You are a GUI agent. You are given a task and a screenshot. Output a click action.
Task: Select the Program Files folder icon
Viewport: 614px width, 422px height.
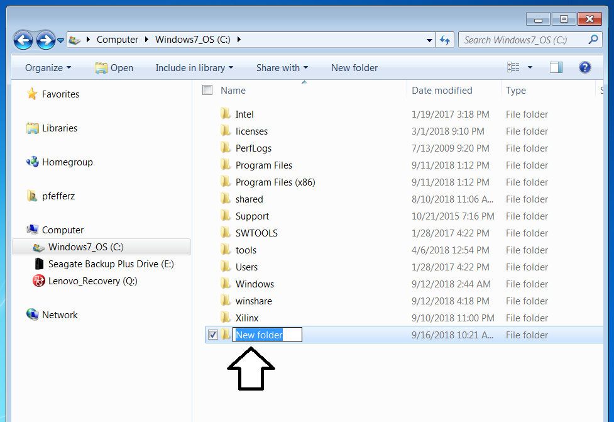click(x=226, y=165)
